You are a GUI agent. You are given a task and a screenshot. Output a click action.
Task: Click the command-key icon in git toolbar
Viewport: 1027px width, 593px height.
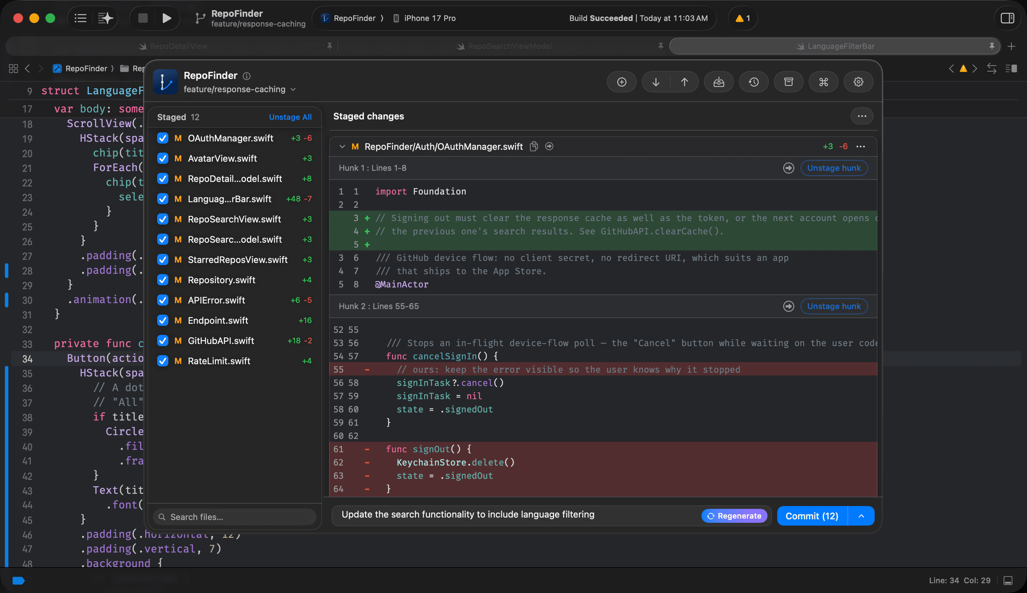[824, 82]
